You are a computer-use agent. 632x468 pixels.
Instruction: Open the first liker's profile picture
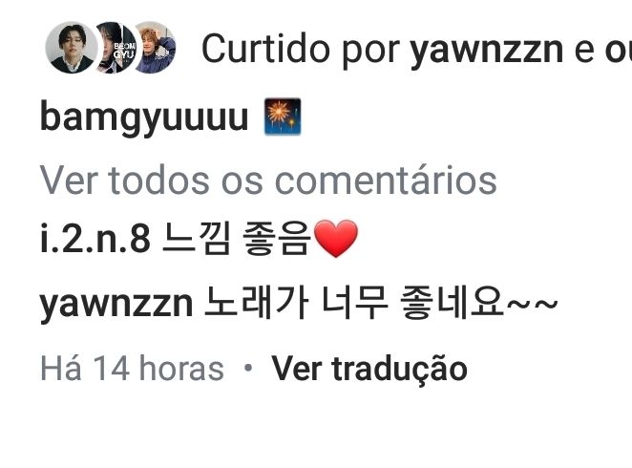coord(72,48)
